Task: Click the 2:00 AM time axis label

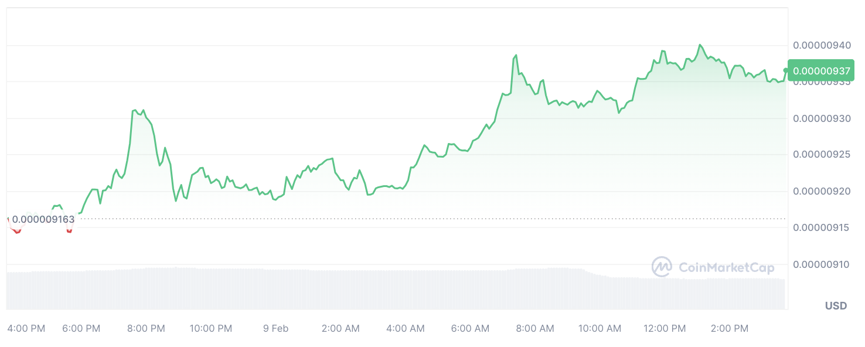Action: [340, 329]
